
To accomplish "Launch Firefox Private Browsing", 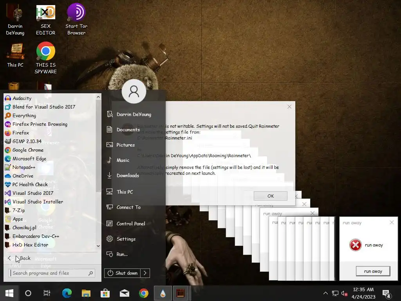I will tap(50, 124).
